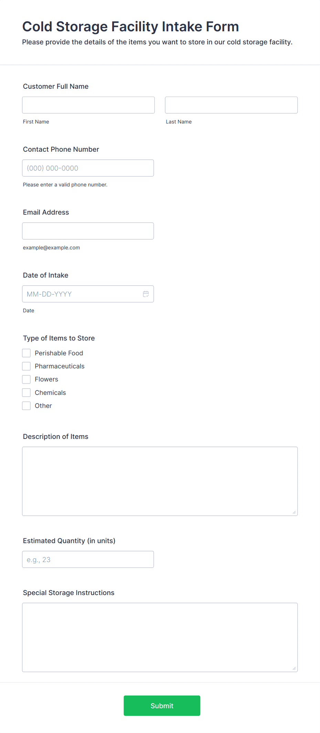Submit the intake form

[x=162, y=705]
